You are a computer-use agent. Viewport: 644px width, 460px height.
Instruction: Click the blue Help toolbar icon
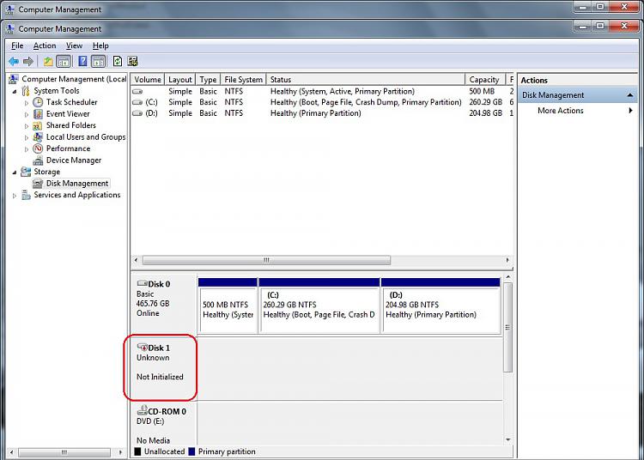[x=82, y=62]
